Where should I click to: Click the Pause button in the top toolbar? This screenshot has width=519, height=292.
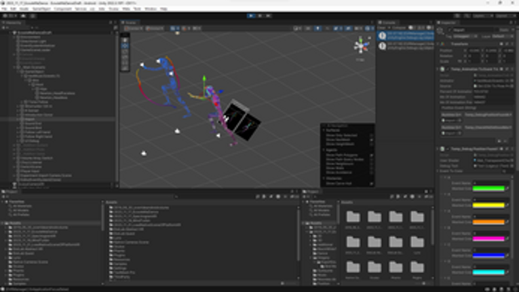click(260, 16)
